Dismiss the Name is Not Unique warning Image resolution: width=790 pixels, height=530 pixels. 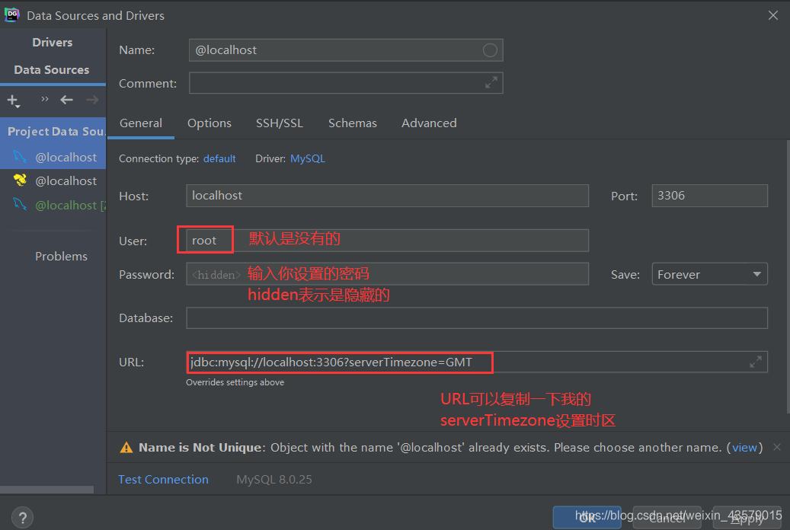[777, 447]
